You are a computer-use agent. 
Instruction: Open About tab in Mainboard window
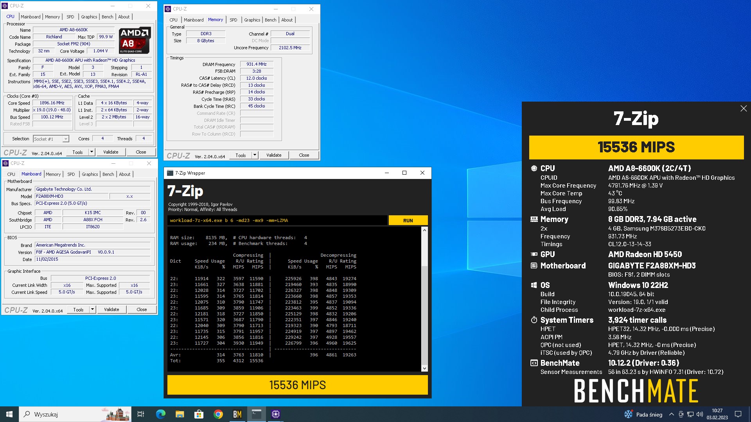coord(125,174)
